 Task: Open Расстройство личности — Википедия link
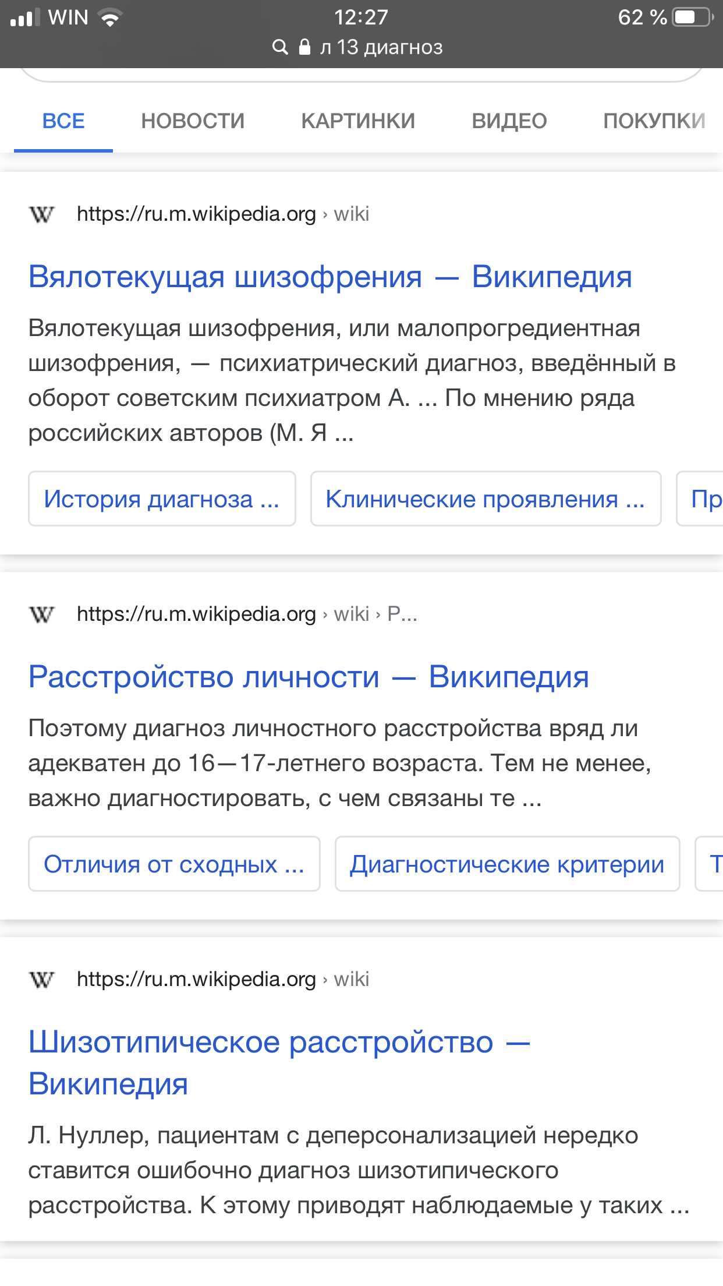click(x=309, y=677)
